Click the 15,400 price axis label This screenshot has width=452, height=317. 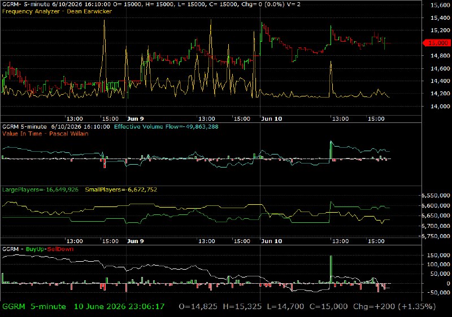click(x=440, y=18)
